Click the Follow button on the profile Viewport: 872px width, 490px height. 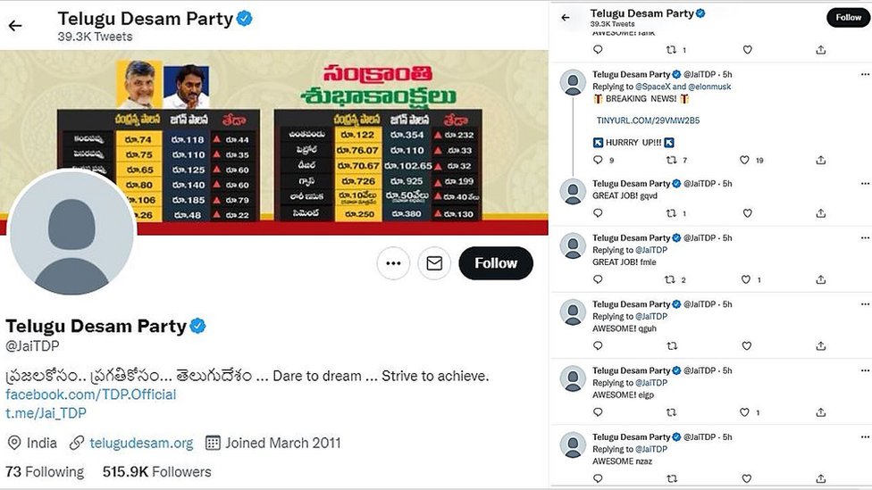point(496,263)
